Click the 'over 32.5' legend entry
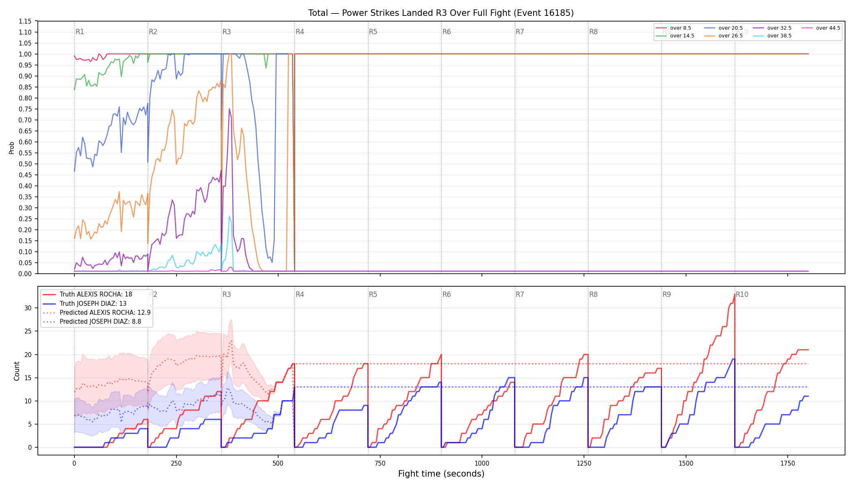 772,28
